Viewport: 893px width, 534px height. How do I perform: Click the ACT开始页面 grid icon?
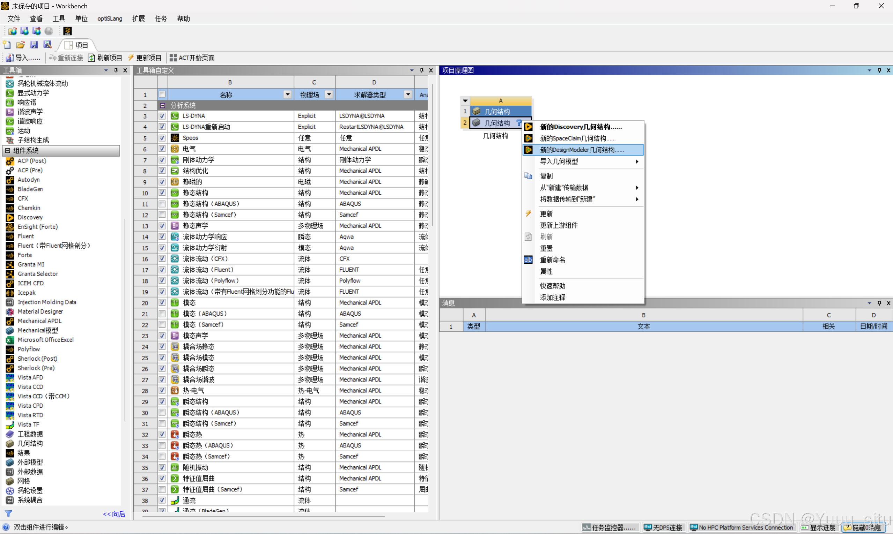tap(173, 58)
